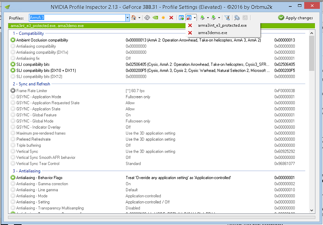
Task: Click the add application to profile icon
Action: coord(181,18)
